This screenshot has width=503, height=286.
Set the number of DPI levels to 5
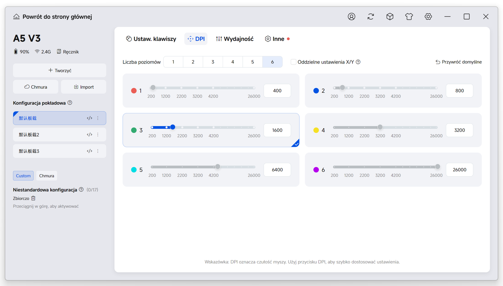pos(252,62)
